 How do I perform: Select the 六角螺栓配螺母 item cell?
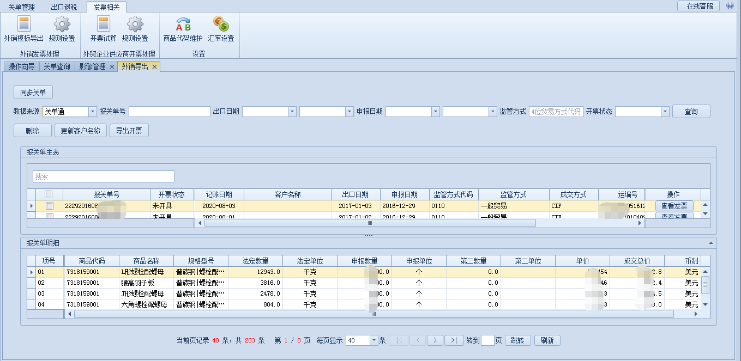tap(146, 304)
